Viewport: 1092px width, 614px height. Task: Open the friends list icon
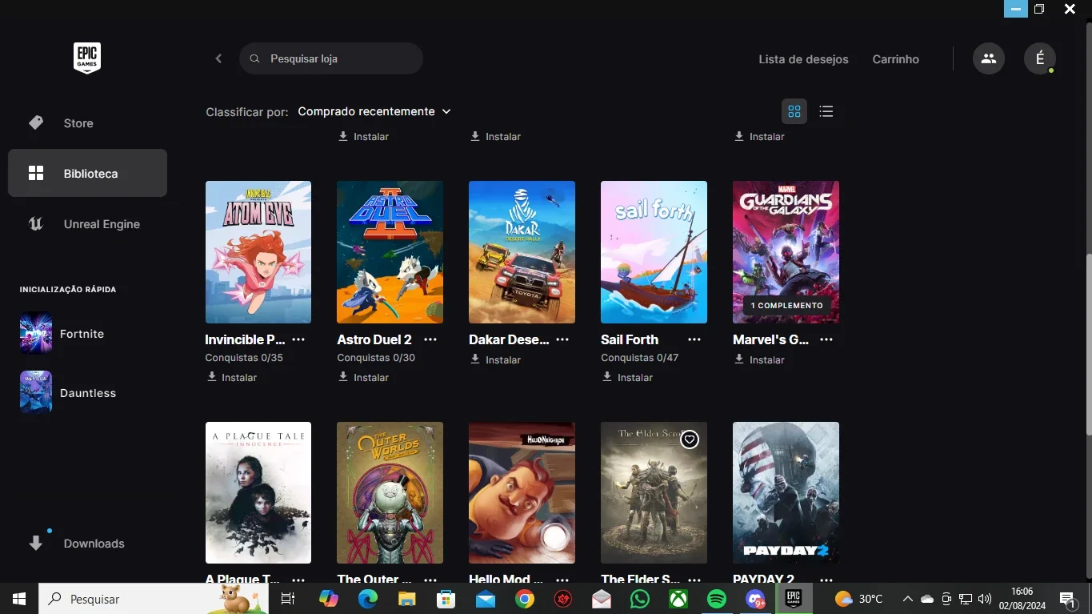tap(989, 58)
